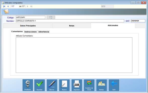Switch to the Datos Principales tab
This screenshot has height=93, width=148.
click(28, 26)
